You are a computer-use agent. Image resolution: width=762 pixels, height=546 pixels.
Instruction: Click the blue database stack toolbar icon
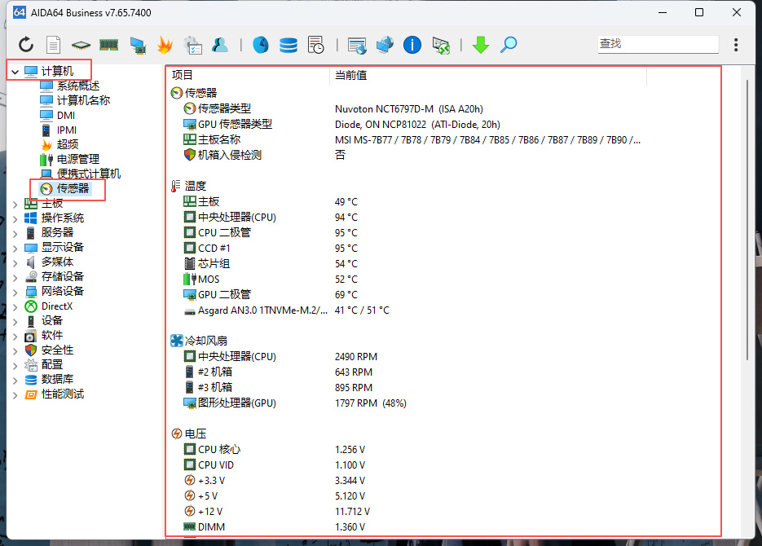[289, 45]
